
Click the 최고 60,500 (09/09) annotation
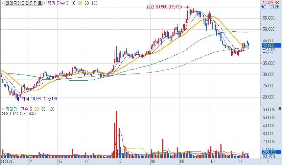click(164, 7)
